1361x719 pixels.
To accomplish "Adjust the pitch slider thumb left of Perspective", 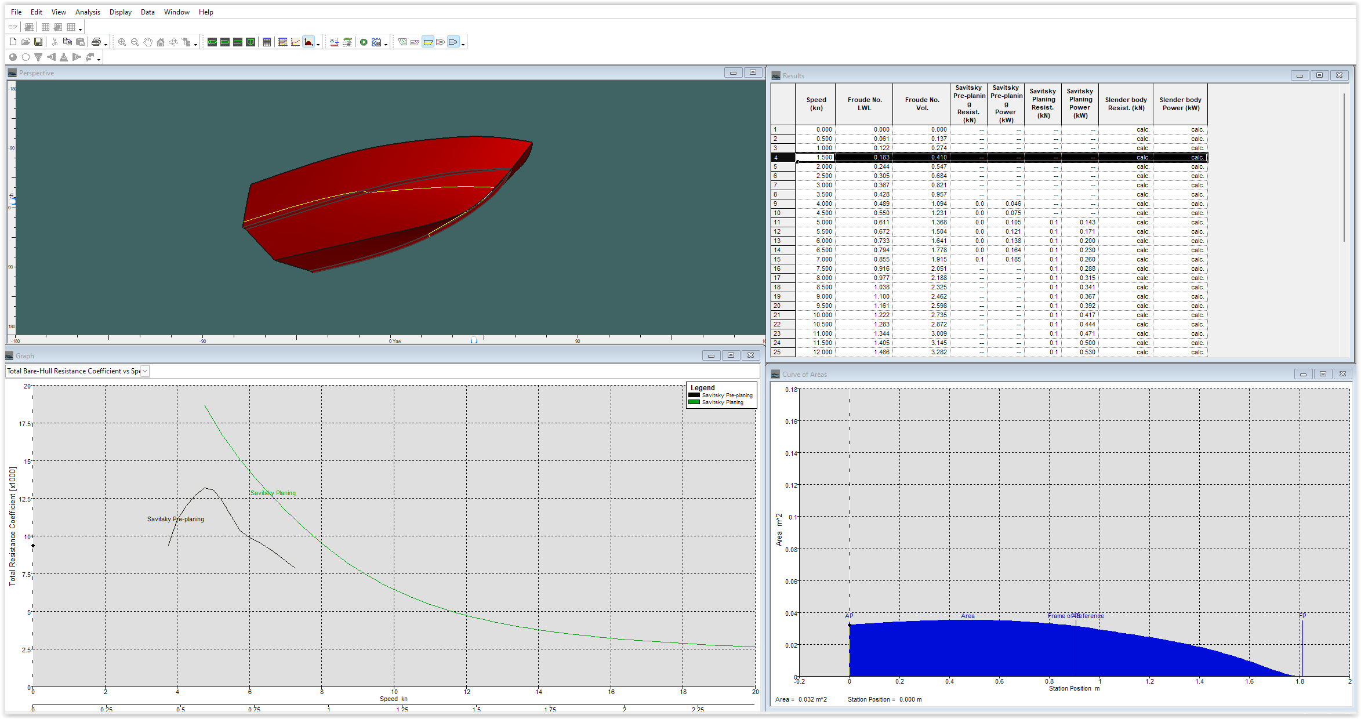I will 12,202.
